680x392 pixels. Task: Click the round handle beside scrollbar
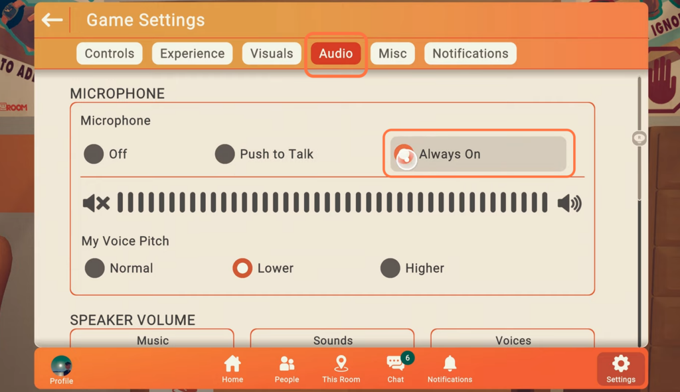coord(639,139)
